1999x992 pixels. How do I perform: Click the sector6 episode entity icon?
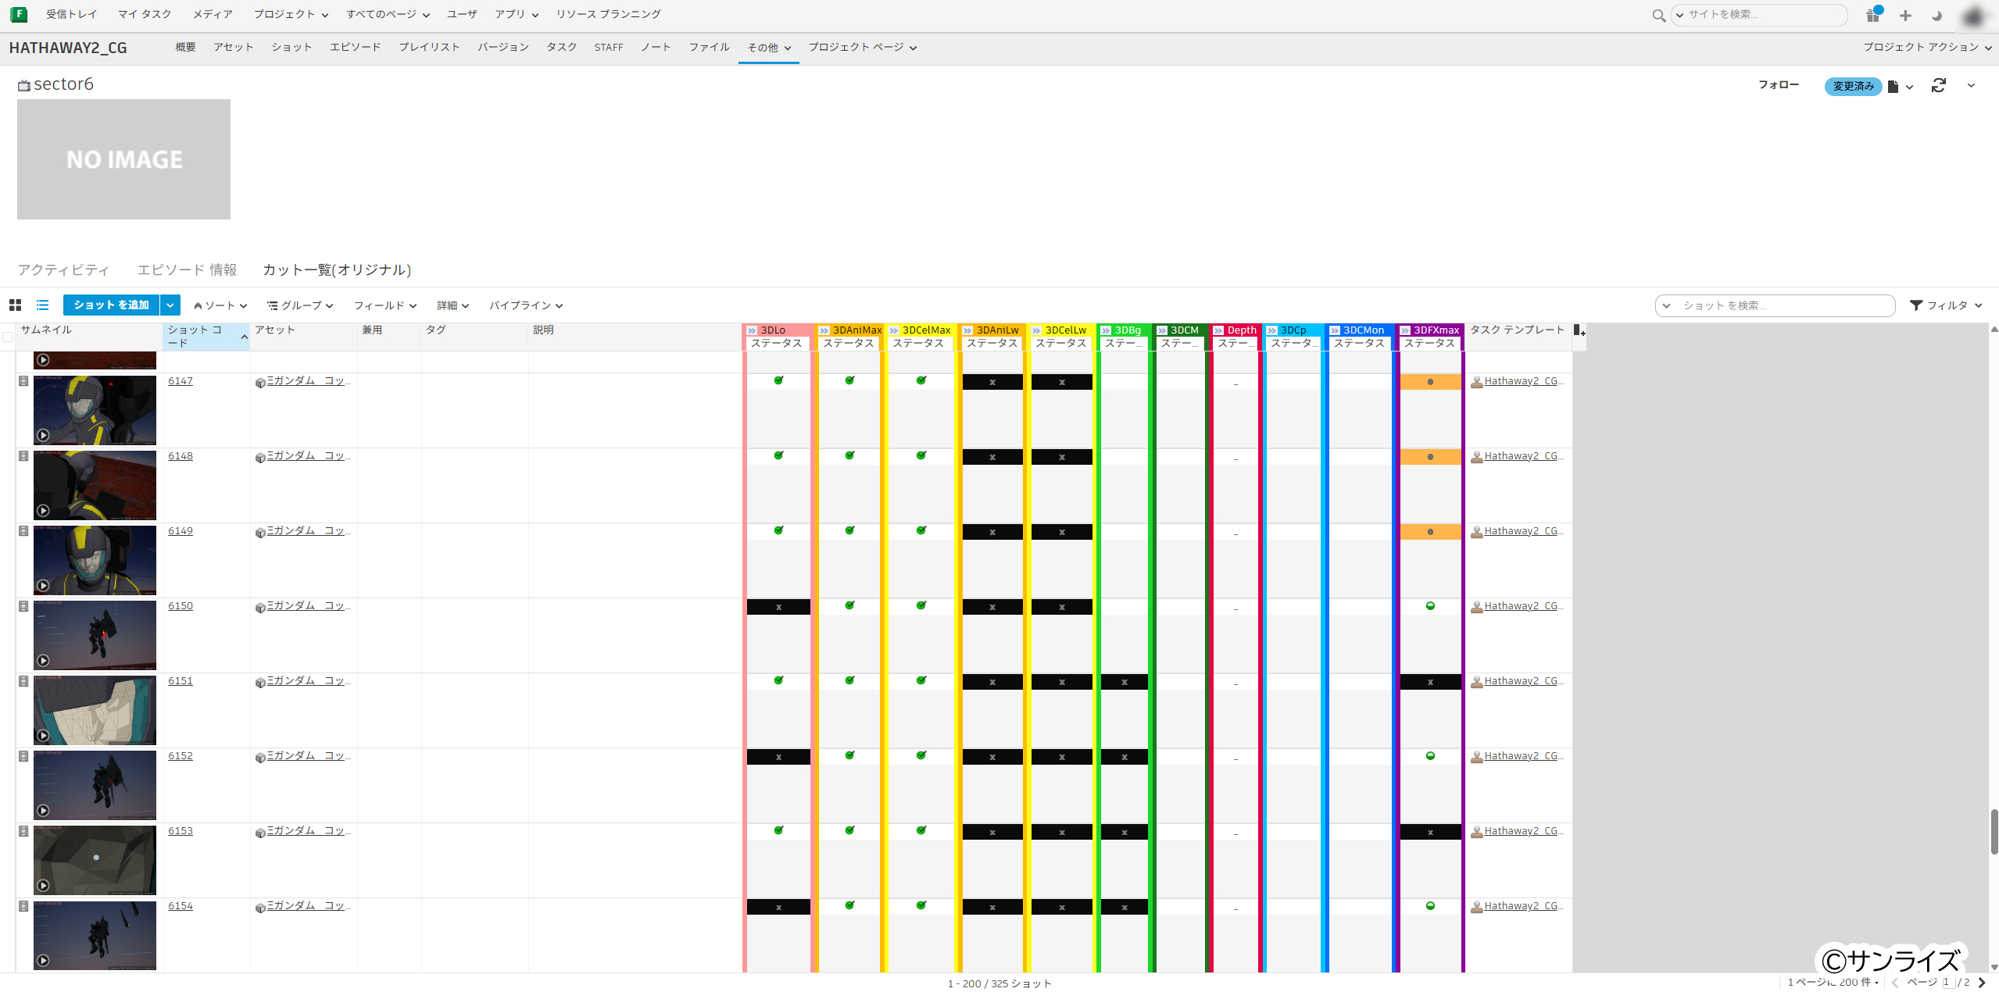pos(24,85)
